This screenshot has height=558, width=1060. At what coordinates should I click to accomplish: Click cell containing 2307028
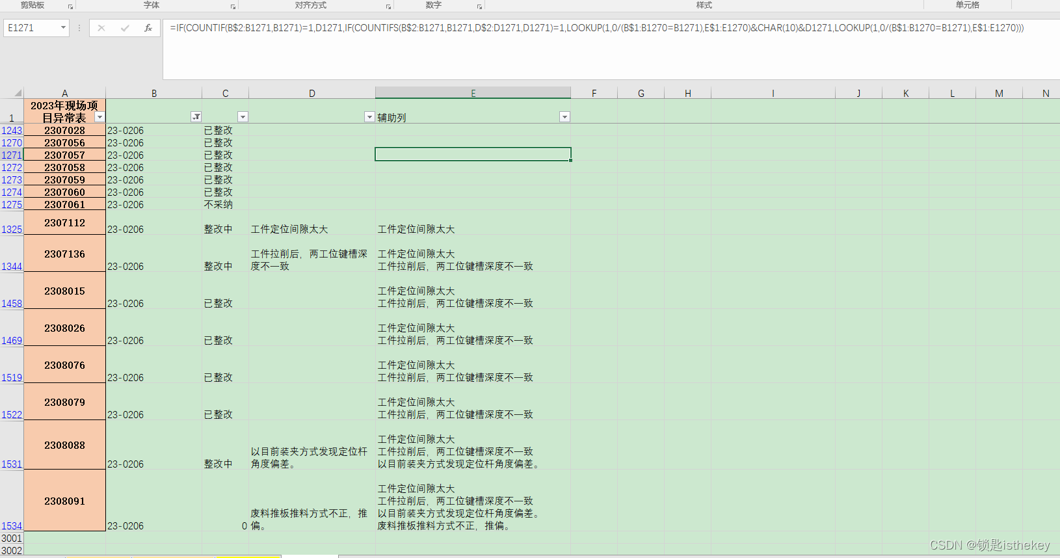point(64,130)
